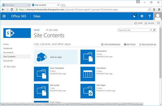Open the user profile picture menu
Viewport: 162px width, 106px height.
point(158,16)
